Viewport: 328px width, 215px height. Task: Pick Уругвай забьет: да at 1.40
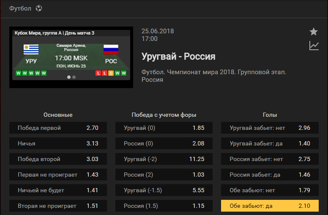270,143
